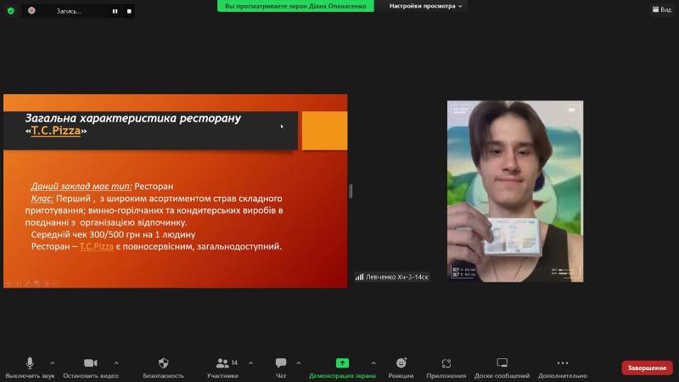The height and width of the screenshot is (382, 679).
Task: Open Реакции emoji menu
Action: coord(401,368)
